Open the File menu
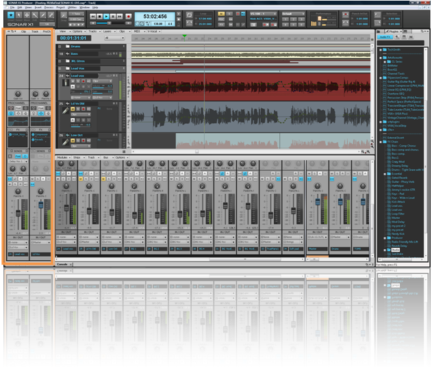The height and width of the screenshot is (369, 432). 12,8
